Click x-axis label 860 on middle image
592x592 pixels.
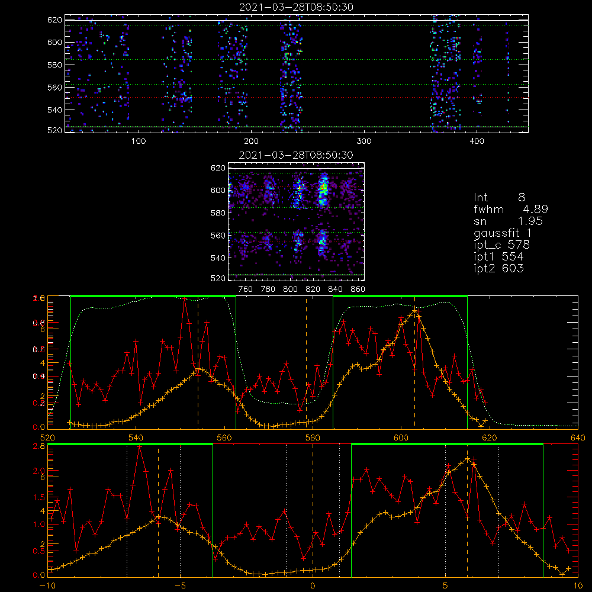click(x=358, y=289)
